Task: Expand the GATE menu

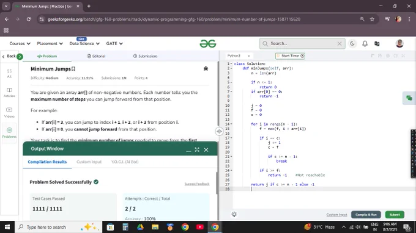Action: pyautogui.click(x=114, y=43)
